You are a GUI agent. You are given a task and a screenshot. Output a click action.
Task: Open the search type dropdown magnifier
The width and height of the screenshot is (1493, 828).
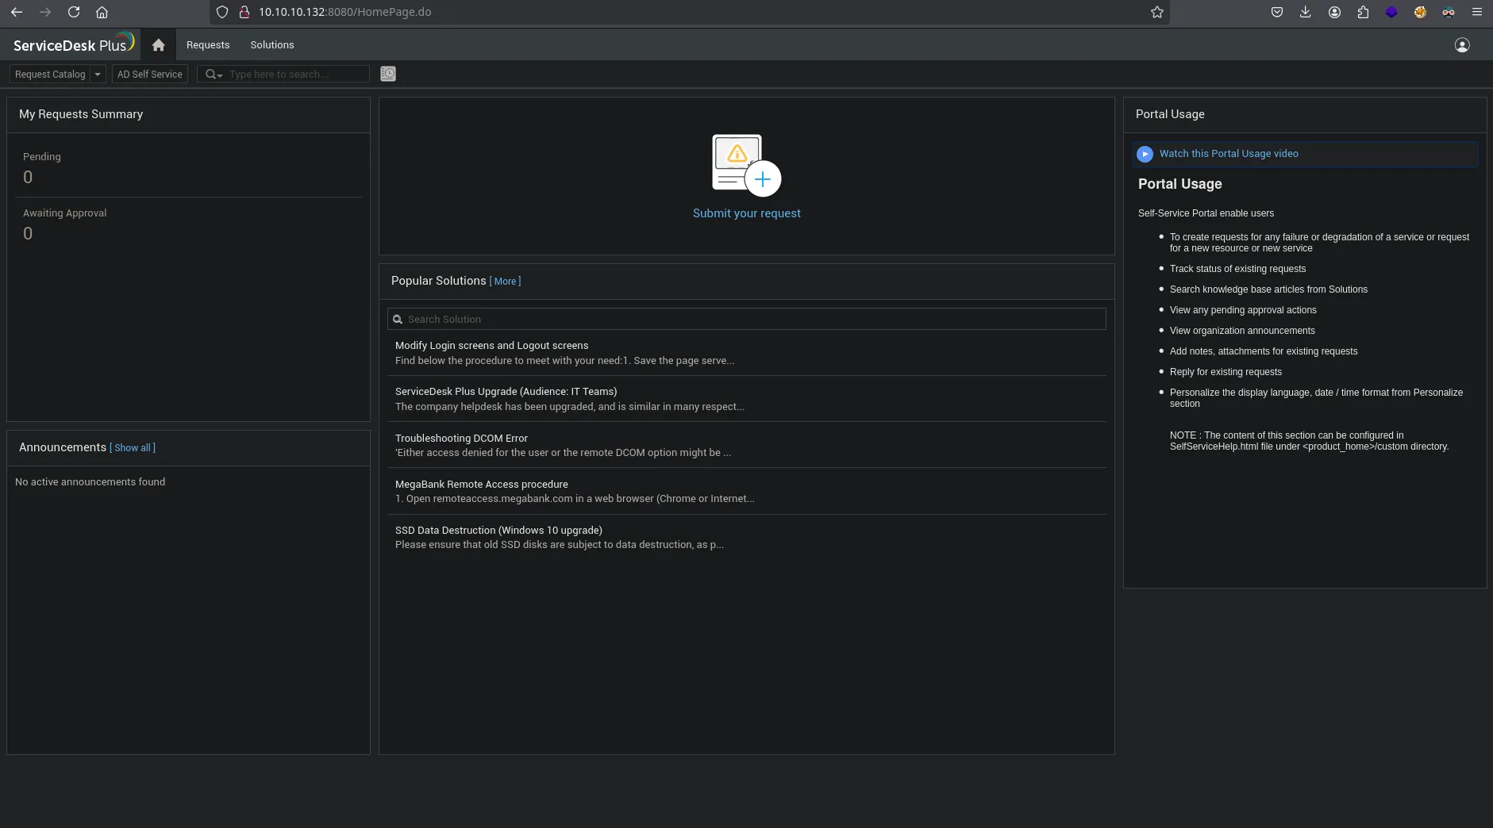click(213, 75)
